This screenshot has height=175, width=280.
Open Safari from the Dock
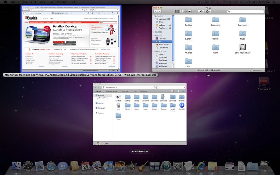pyautogui.click(x=51, y=166)
